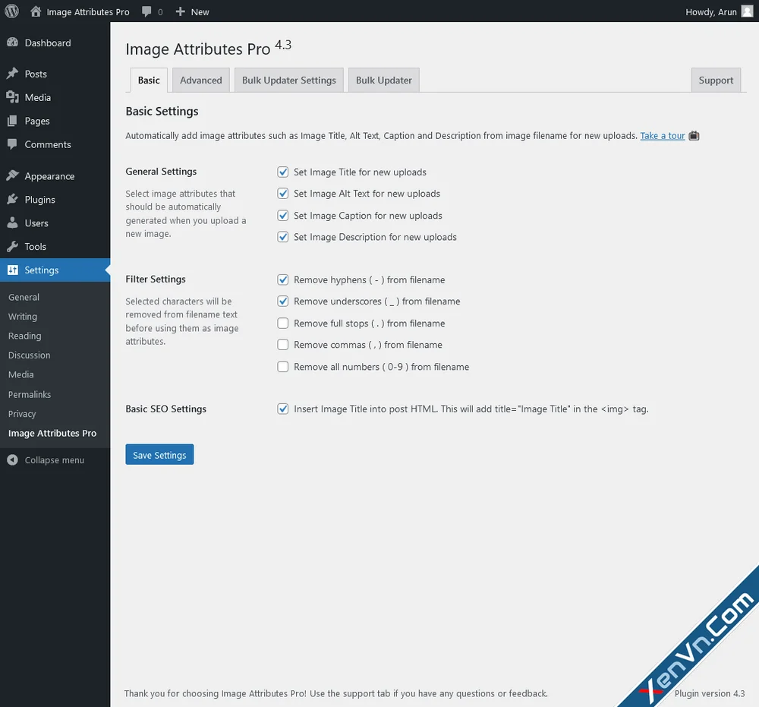759x707 pixels.
Task: Click the General Settings section label
Action: pyautogui.click(x=161, y=172)
